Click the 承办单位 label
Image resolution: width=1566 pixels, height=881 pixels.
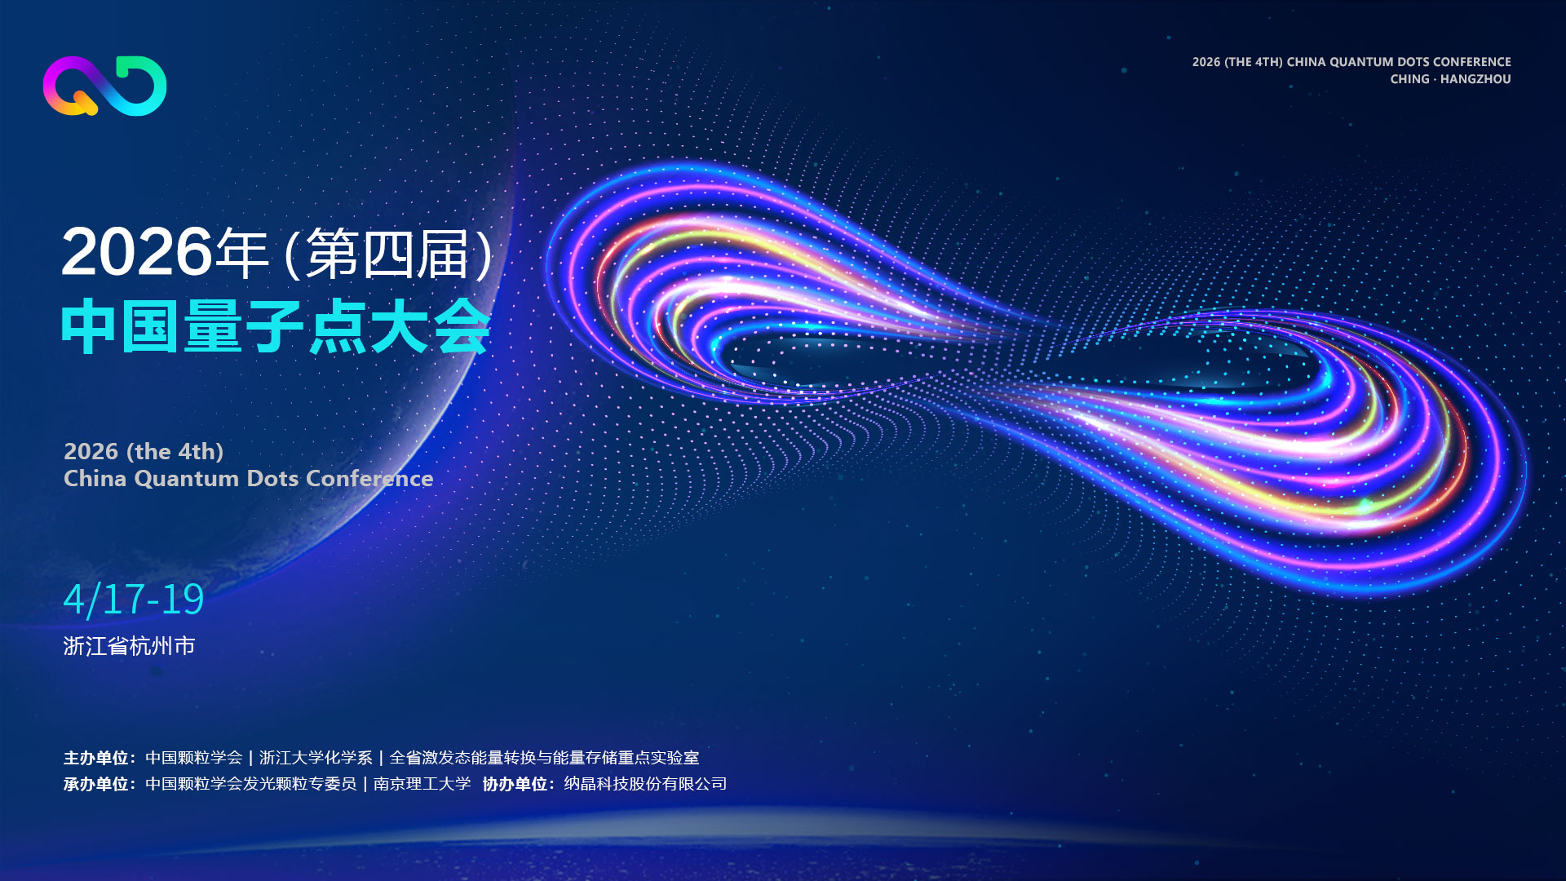click(96, 784)
